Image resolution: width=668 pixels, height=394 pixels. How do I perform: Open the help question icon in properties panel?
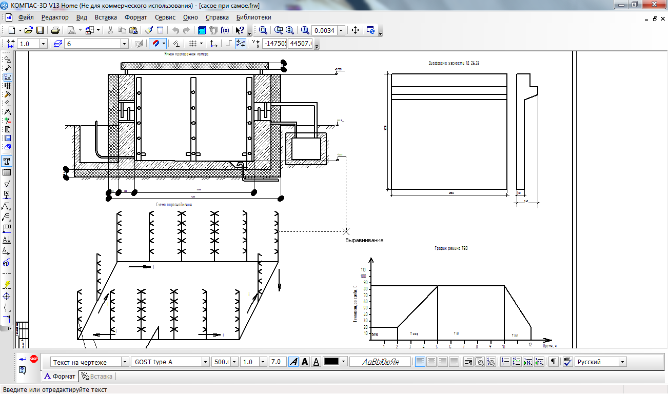coord(23,369)
